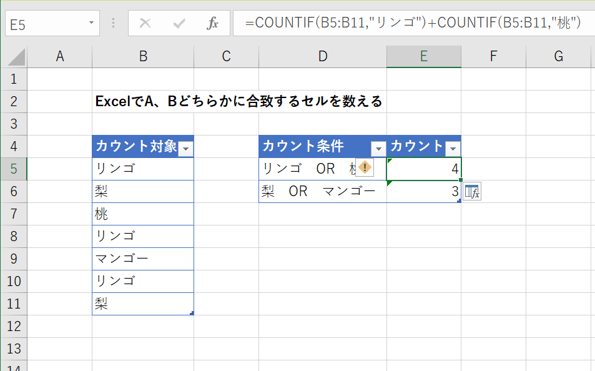595x371 pixels.
Task: Click the table resize handle below cell B11
Action: [192, 314]
